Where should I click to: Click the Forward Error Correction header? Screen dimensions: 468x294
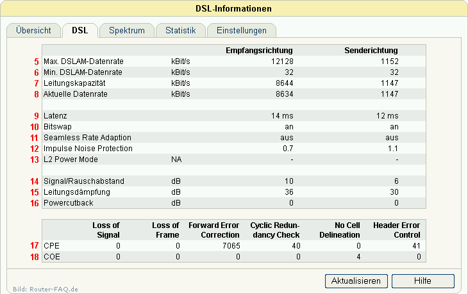214,230
